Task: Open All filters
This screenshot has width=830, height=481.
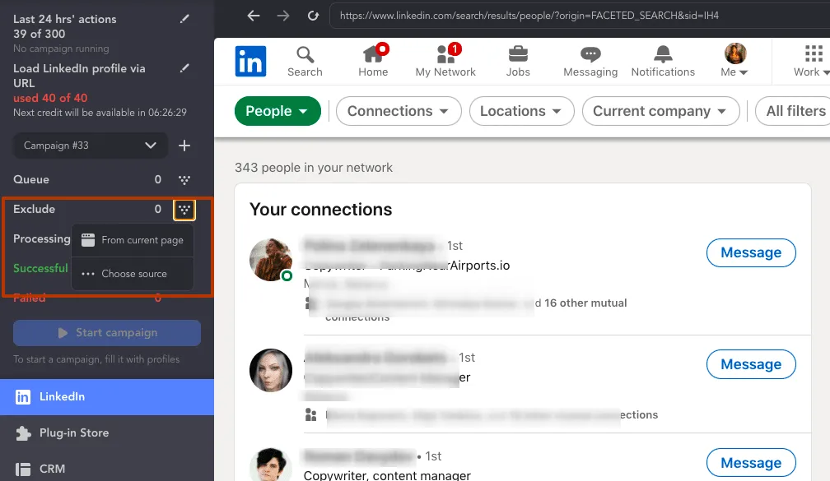Action: coord(793,111)
